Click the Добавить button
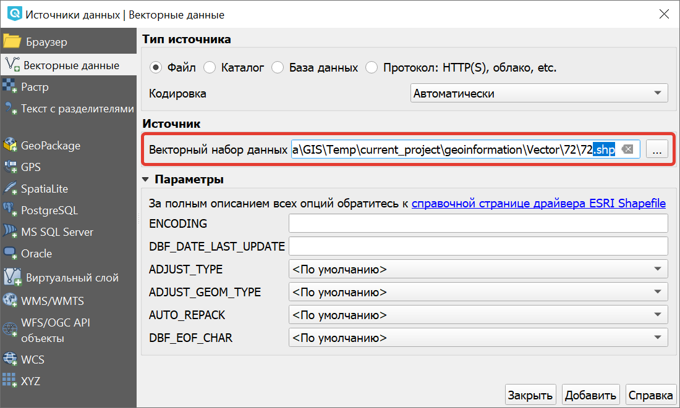 [590, 395]
